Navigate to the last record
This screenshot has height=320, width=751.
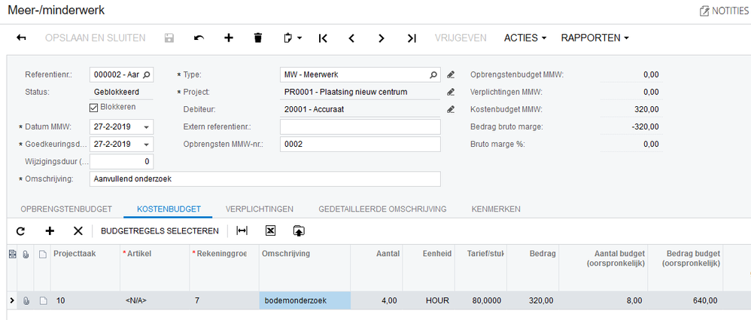(411, 38)
